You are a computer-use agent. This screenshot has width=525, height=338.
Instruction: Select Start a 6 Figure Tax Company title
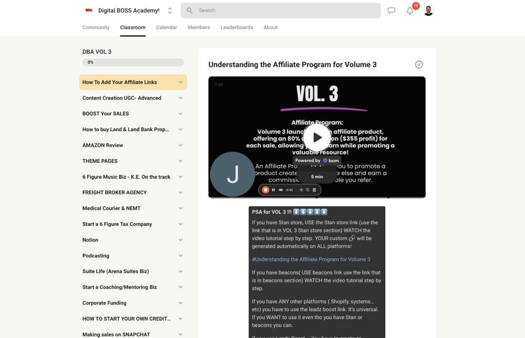tap(117, 224)
